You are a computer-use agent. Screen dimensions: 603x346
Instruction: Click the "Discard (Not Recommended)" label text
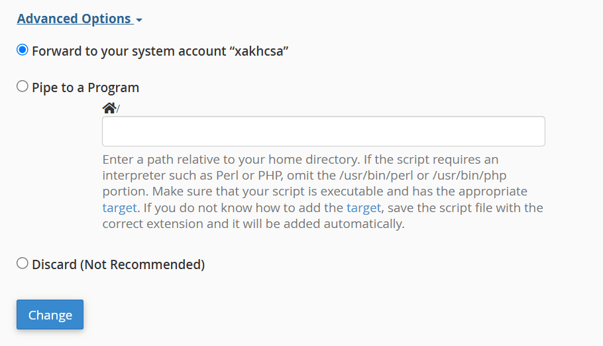[118, 264]
